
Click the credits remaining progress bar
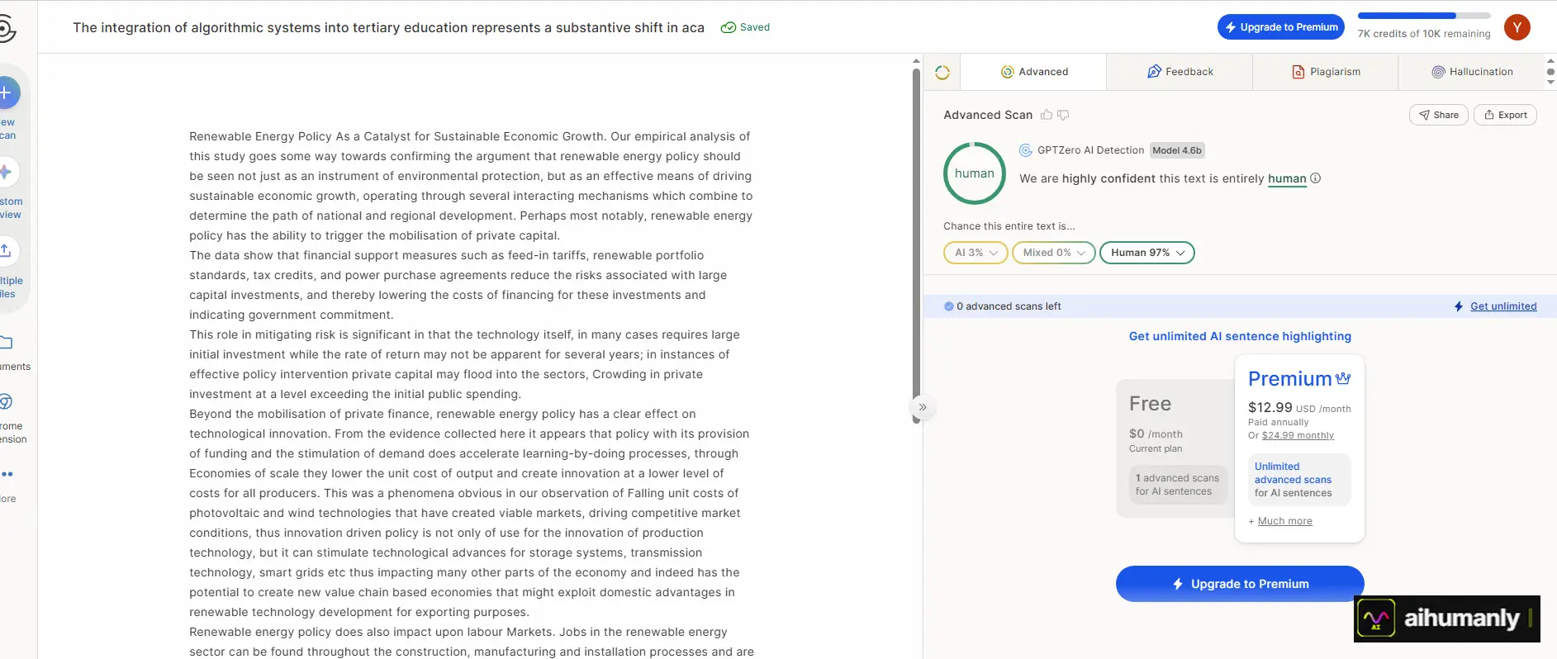point(1424,16)
